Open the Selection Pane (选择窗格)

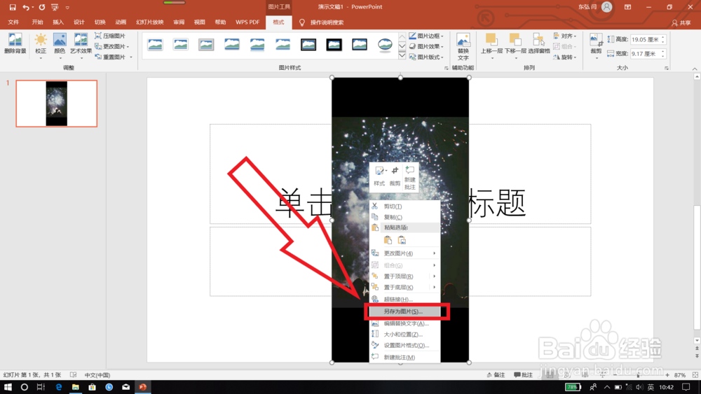coord(538,43)
